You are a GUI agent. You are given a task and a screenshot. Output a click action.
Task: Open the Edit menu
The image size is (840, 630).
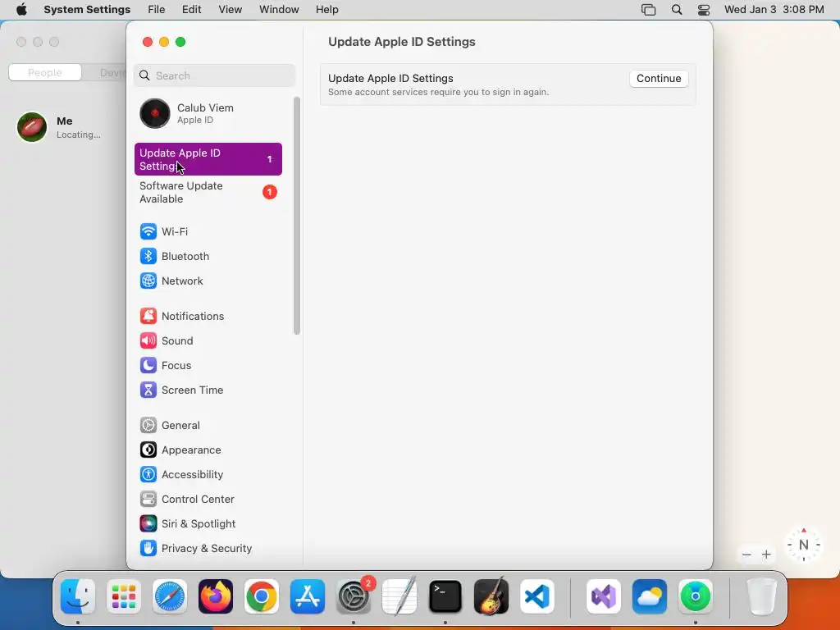191,10
